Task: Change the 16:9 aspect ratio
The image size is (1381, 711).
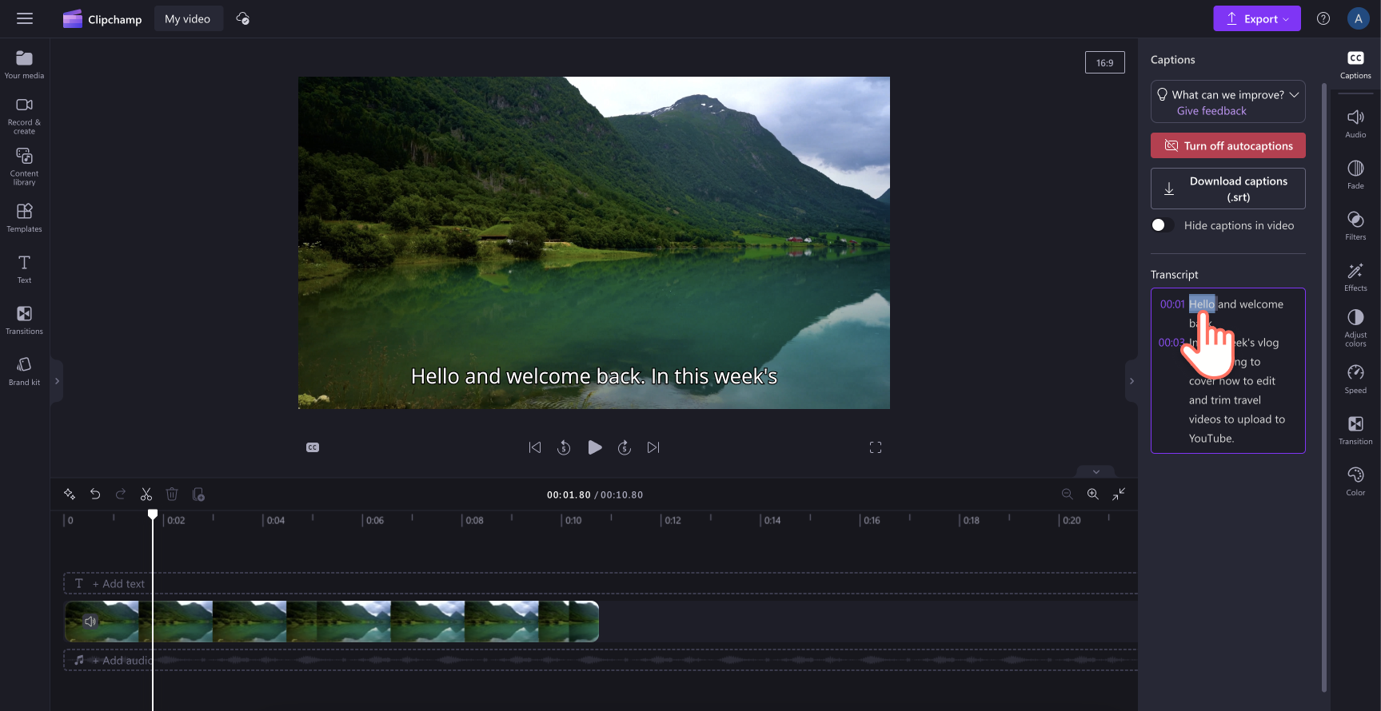Action: point(1104,62)
